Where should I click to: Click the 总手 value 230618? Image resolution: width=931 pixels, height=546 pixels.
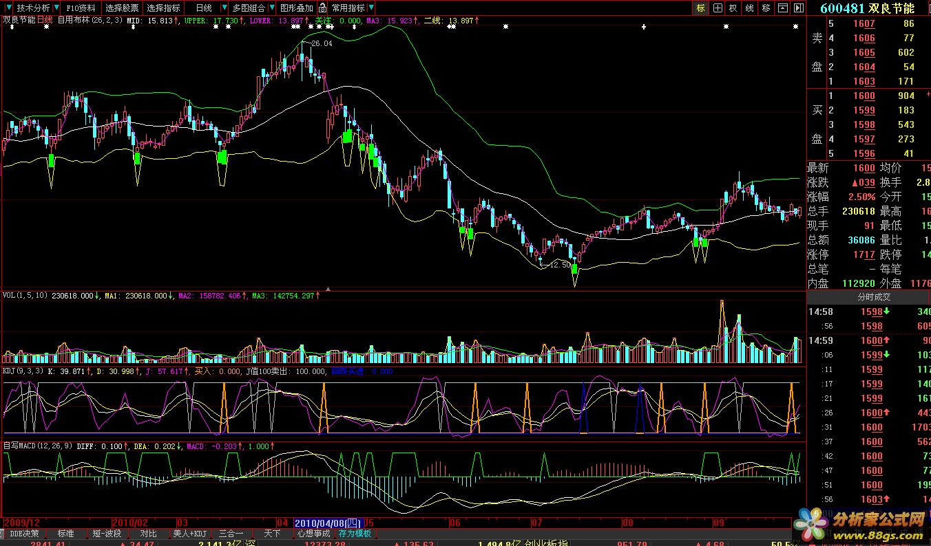coord(859,212)
